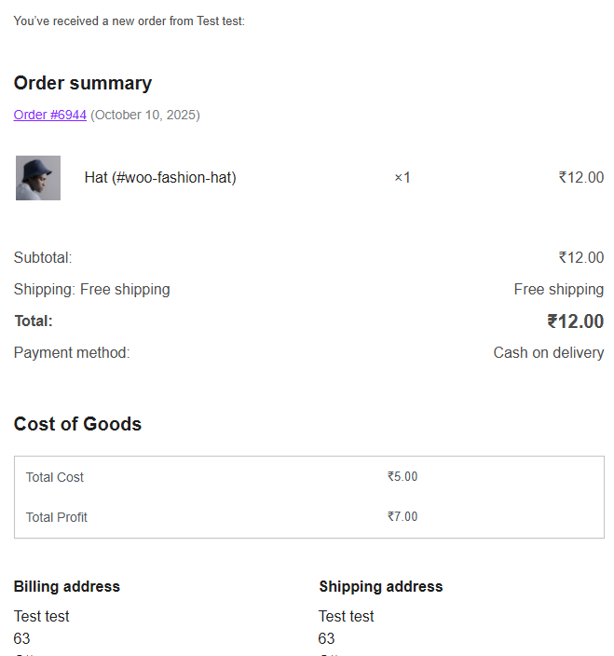Click the Cost of Goods heading

pyautogui.click(x=77, y=424)
